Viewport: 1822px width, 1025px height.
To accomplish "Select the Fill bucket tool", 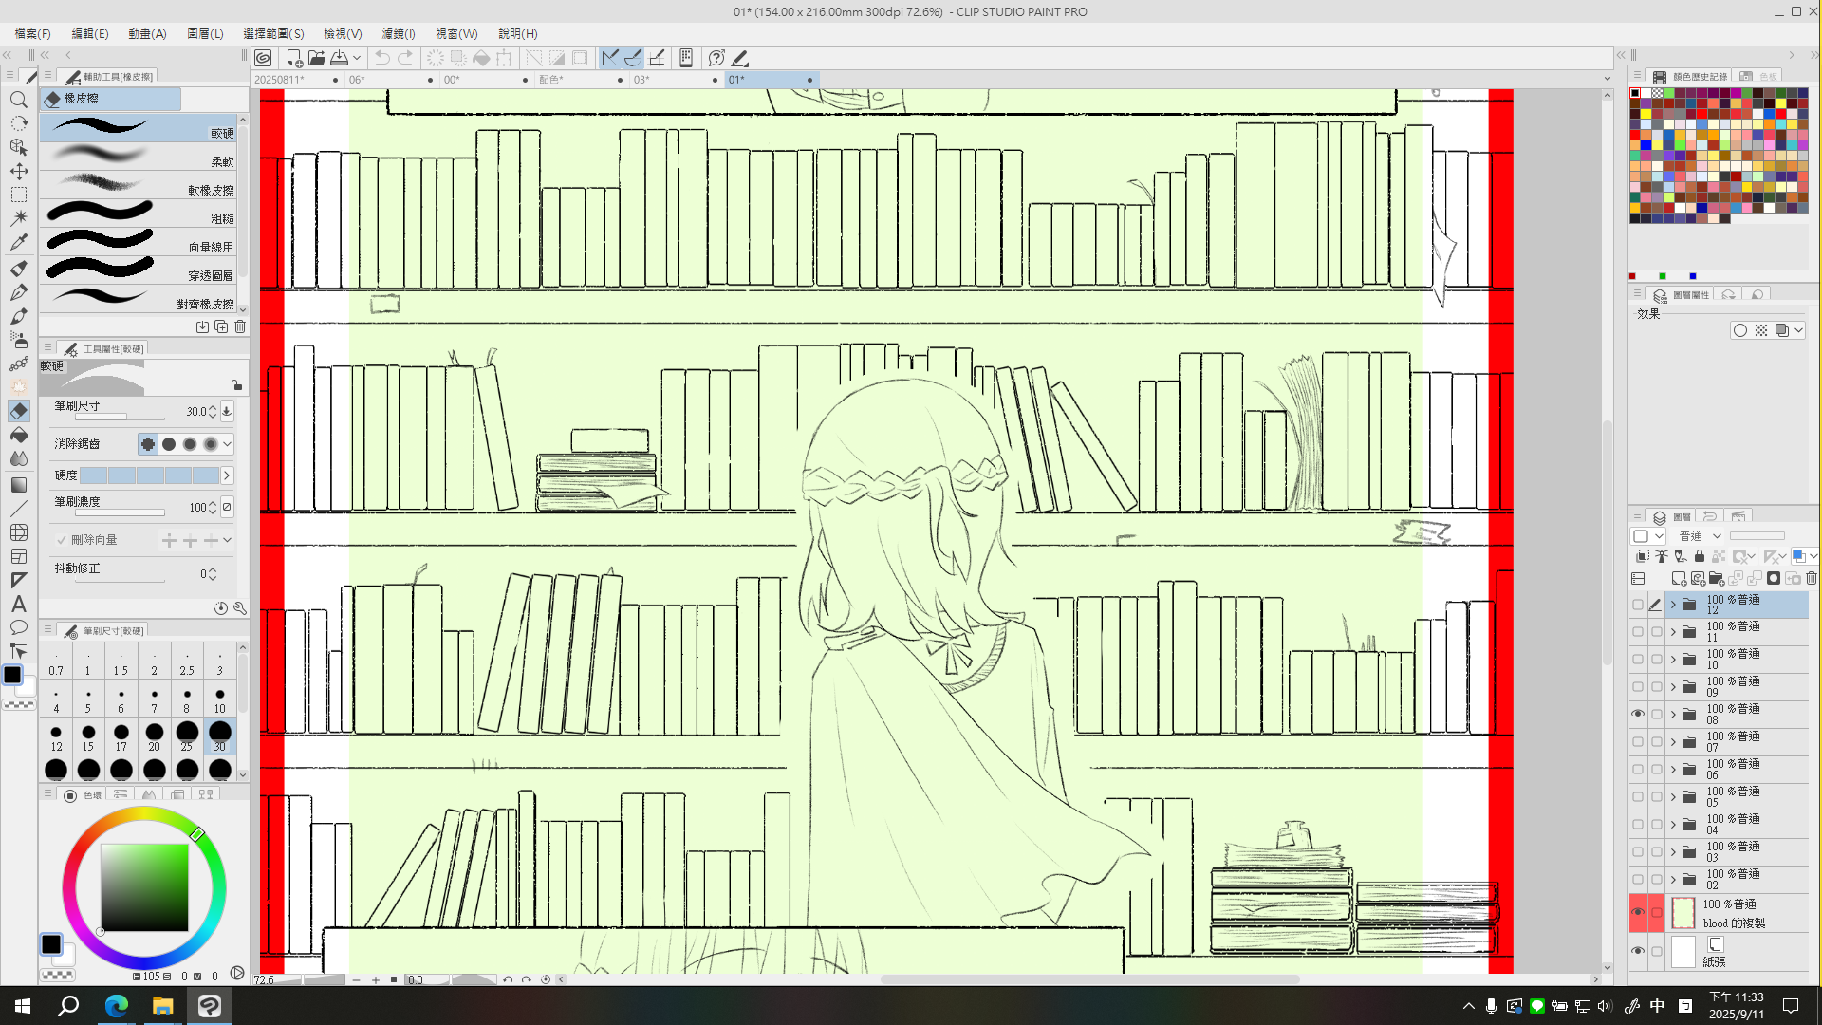I will click(18, 435).
